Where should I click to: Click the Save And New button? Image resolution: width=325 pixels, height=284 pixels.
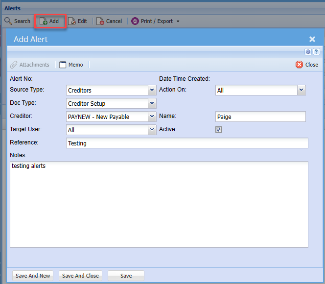[x=33, y=276]
